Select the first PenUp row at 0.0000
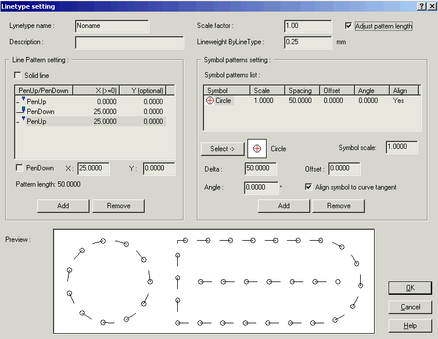 pyautogui.click(x=91, y=102)
